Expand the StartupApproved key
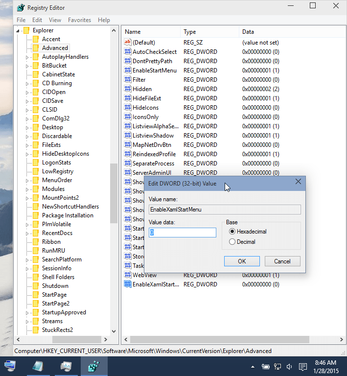This screenshot has height=376, width=347. point(27,313)
